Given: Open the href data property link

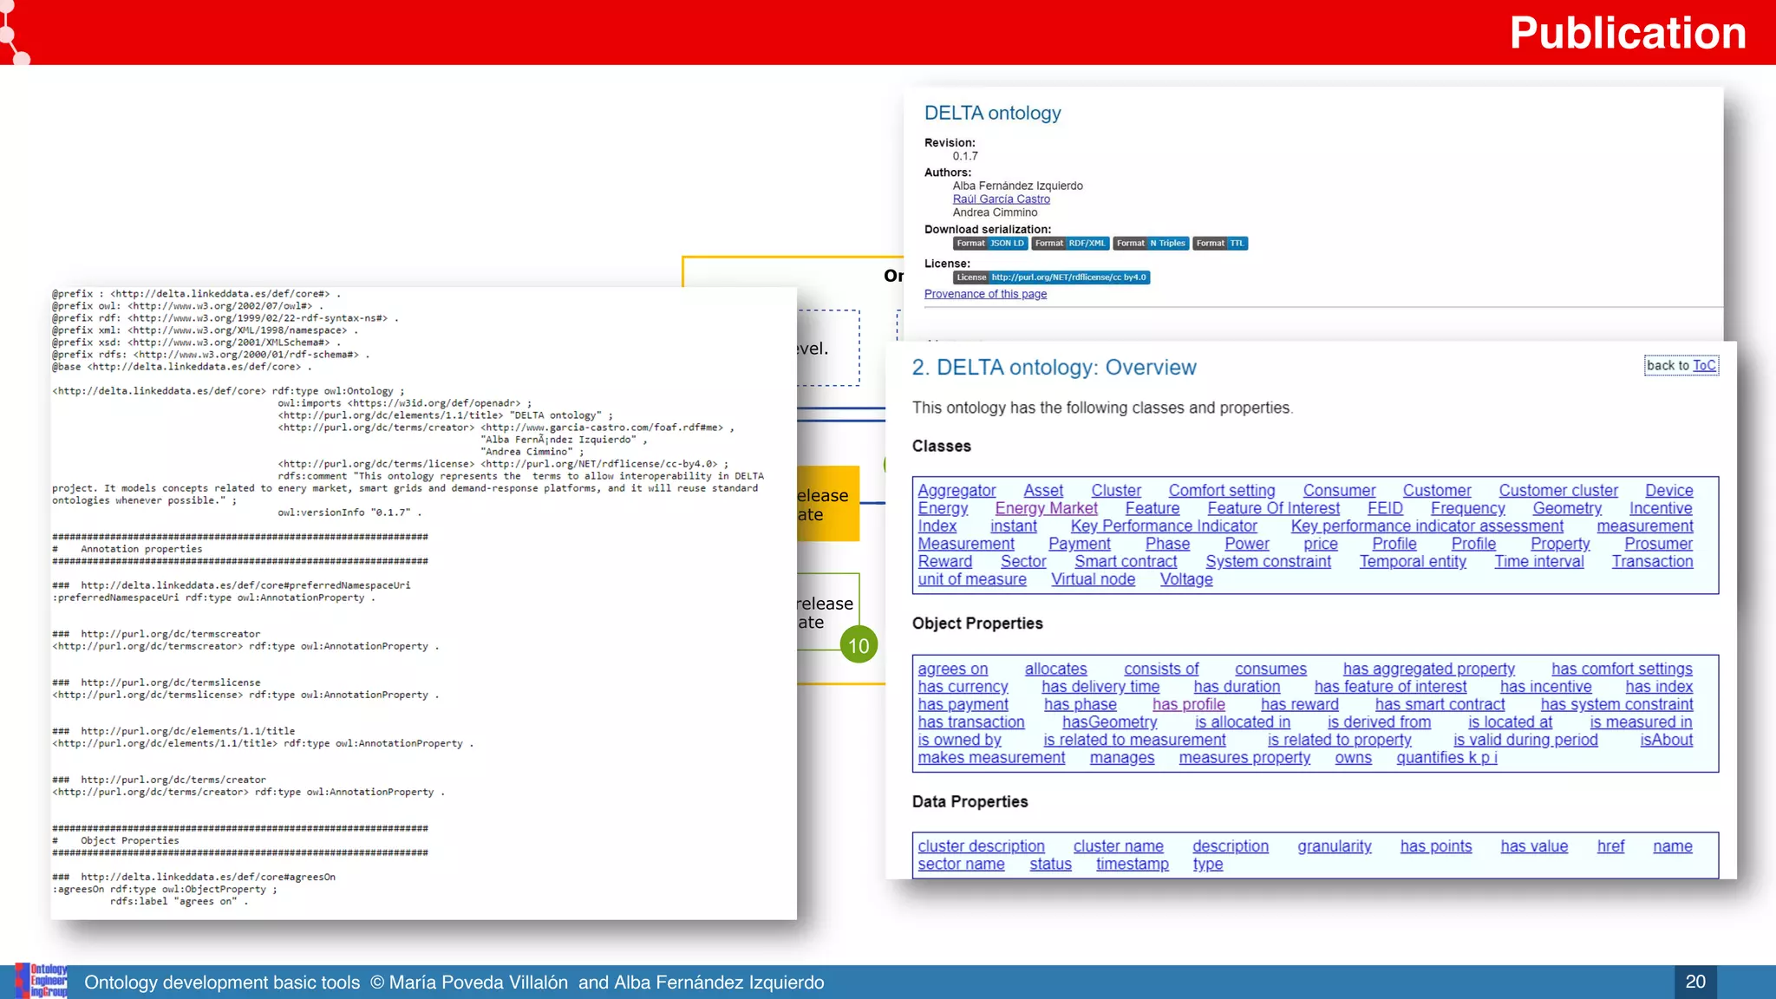Looking at the screenshot, I should click(1610, 846).
